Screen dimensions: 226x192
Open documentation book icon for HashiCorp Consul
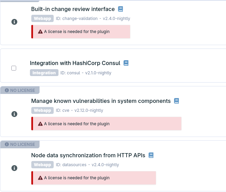[126, 63]
